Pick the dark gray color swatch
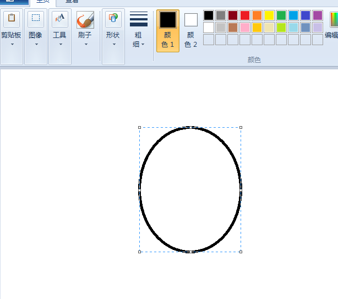338x299 pixels. pyautogui.click(x=221, y=15)
